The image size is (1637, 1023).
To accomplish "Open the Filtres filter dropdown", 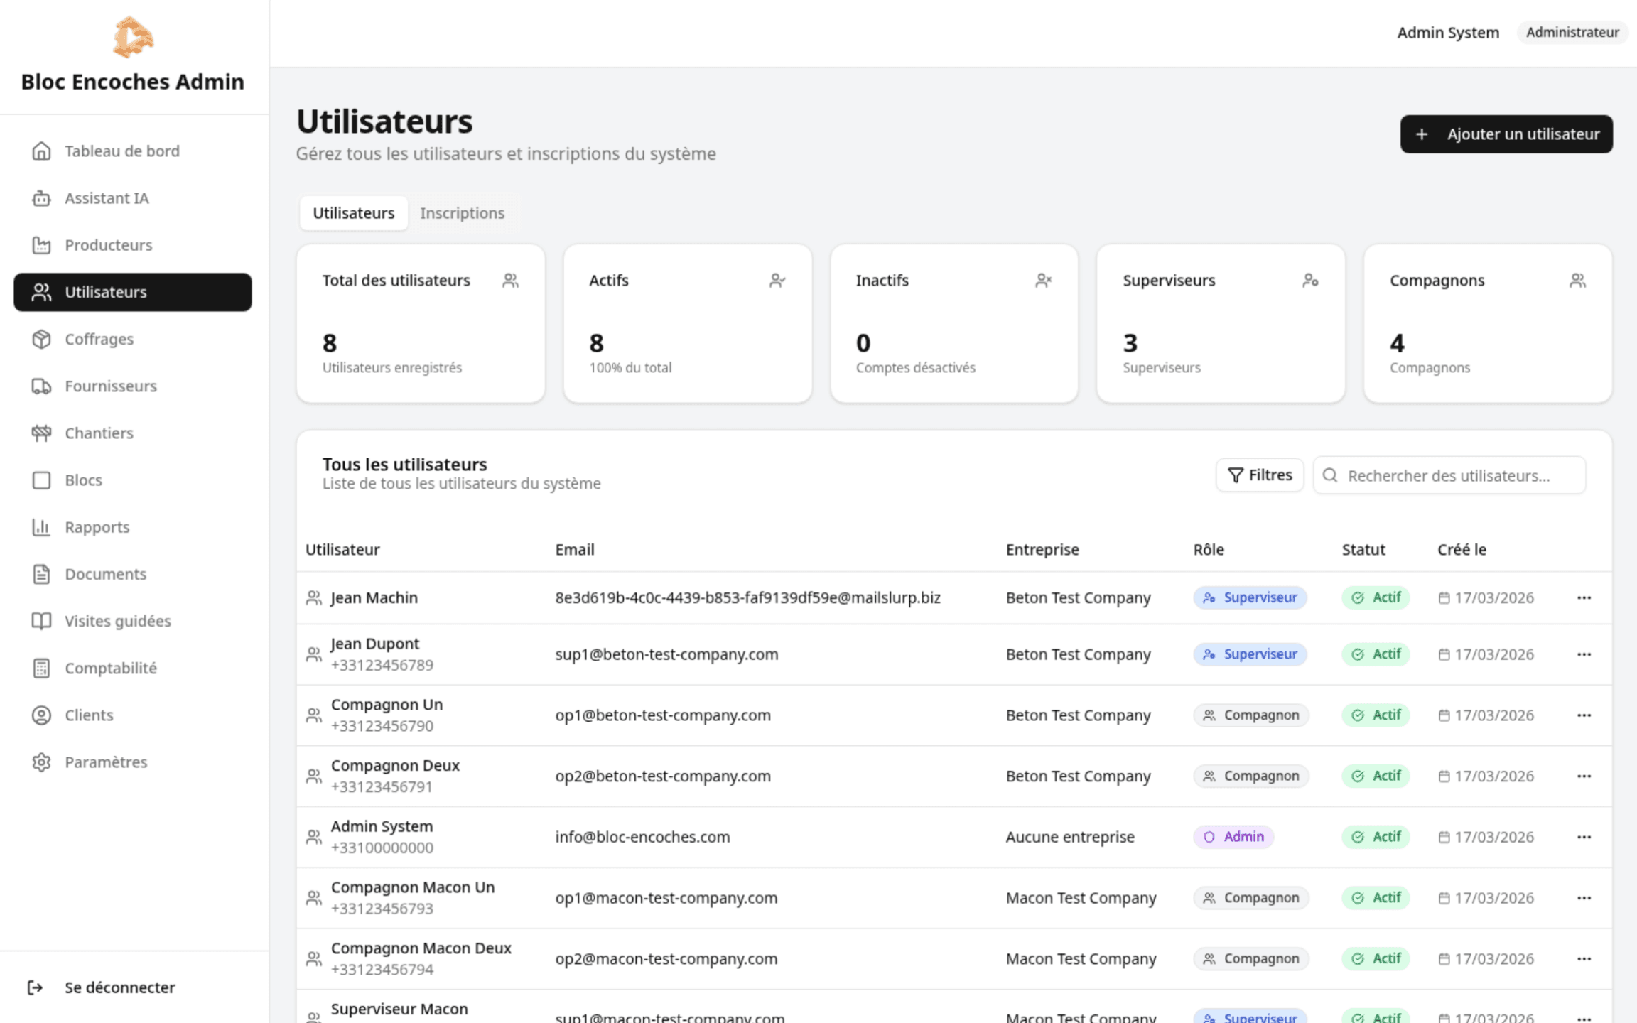I will [1260, 475].
